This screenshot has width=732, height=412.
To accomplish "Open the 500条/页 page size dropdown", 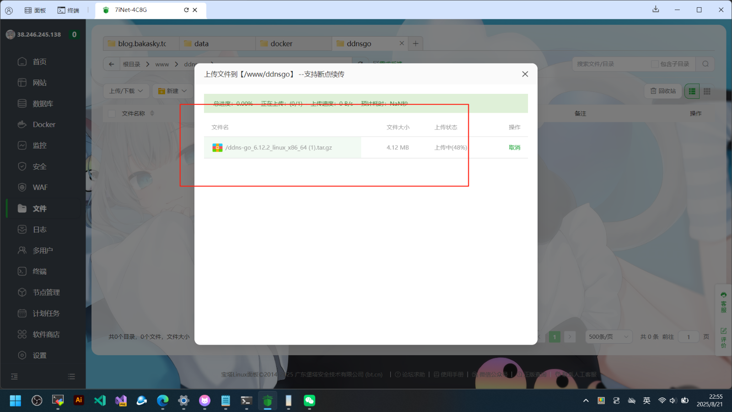I will (x=608, y=337).
